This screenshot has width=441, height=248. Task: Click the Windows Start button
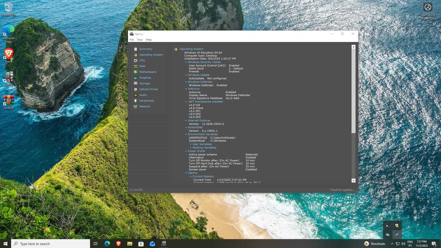click(x=5, y=244)
